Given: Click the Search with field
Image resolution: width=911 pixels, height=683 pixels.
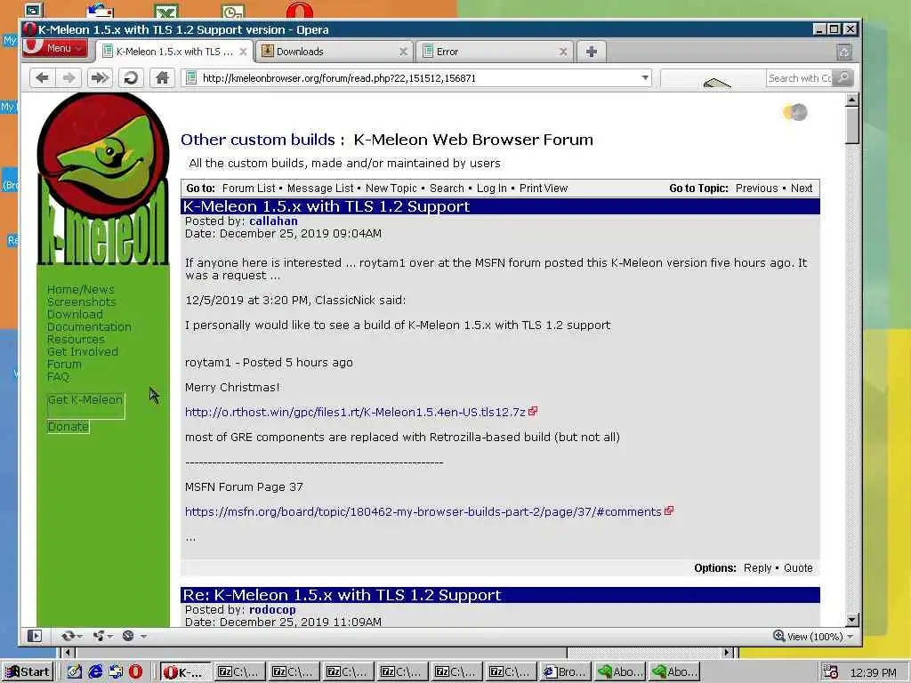Looking at the screenshot, I should pyautogui.click(x=800, y=78).
